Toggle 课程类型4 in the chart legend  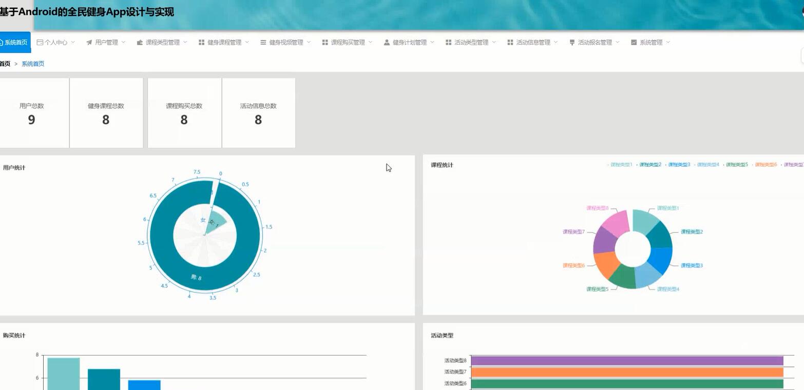pos(706,165)
